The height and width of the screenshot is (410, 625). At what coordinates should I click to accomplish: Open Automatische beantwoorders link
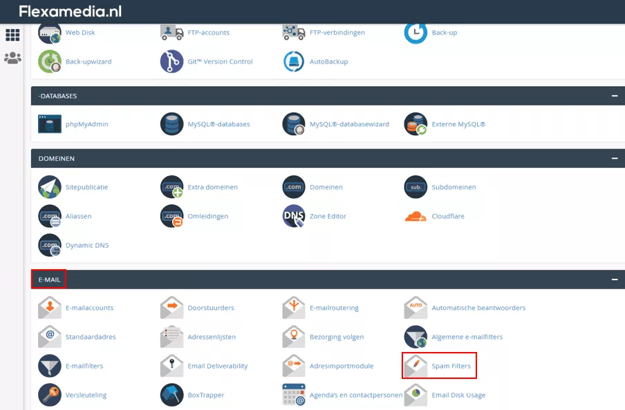point(478,308)
